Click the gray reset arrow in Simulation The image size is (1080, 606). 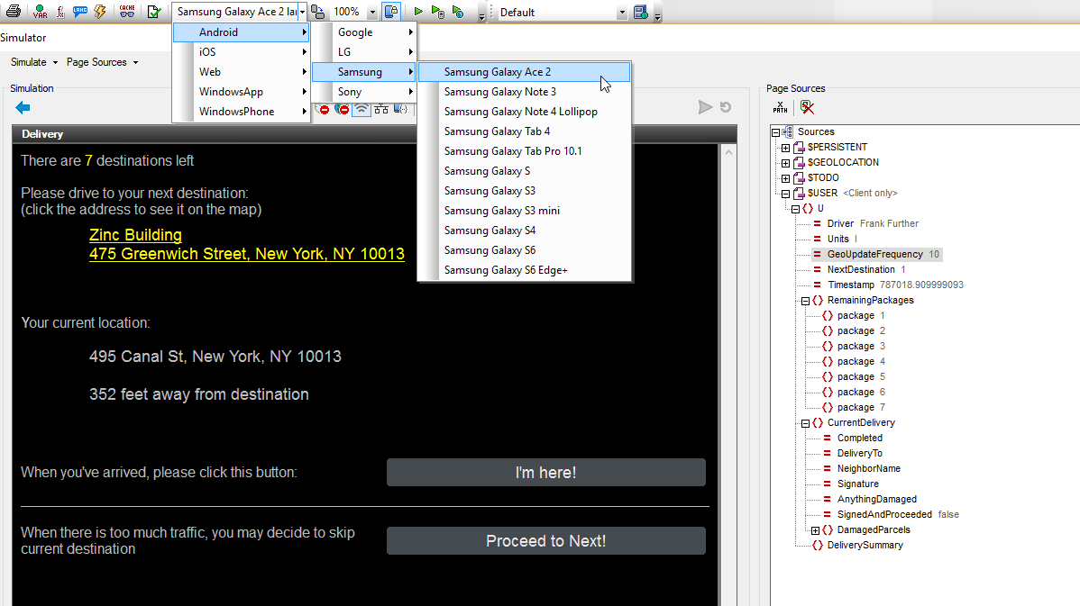tap(726, 107)
